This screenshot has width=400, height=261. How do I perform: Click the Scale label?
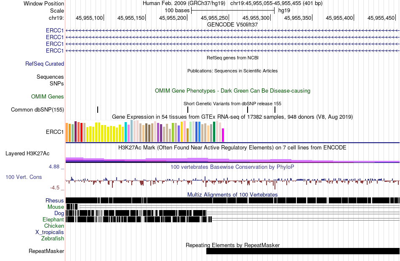point(57,11)
